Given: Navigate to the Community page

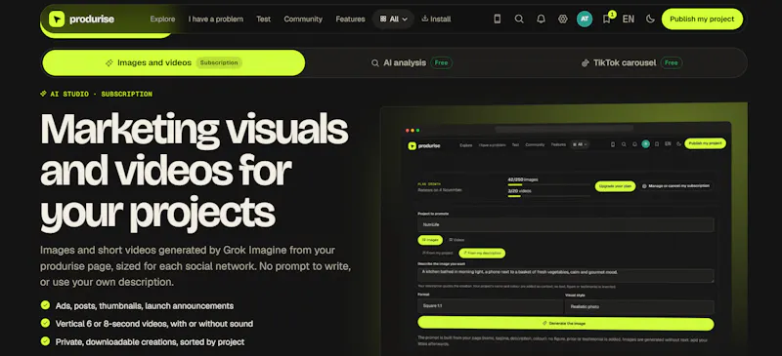Looking at the screenshot, I should click(303, 19).
